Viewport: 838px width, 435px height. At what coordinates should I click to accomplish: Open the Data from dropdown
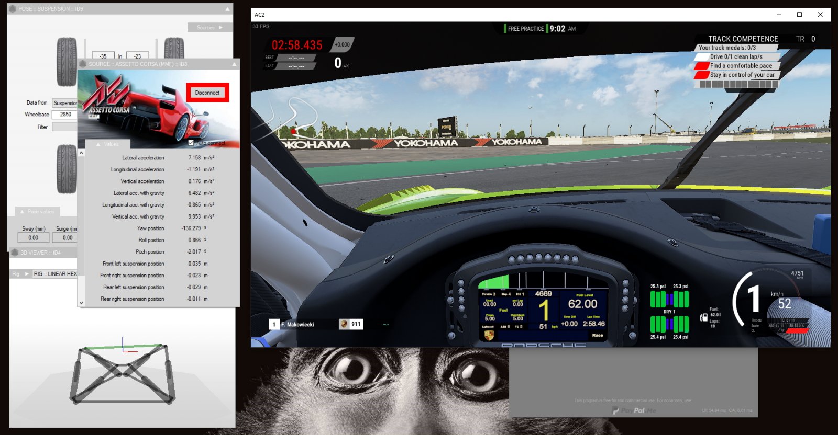[x=65, y=103]
